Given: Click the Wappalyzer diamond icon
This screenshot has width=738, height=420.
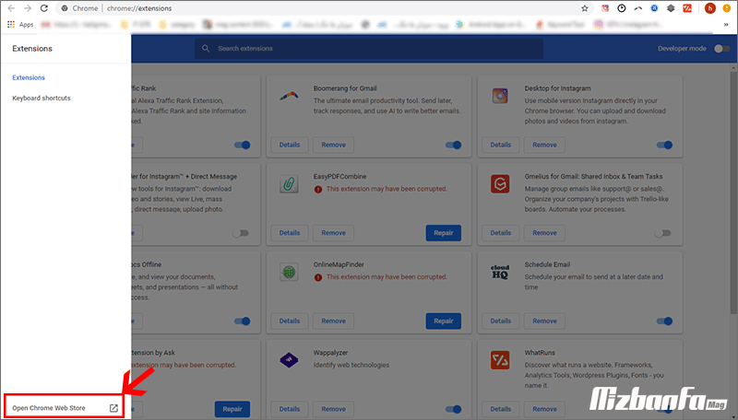Looking at the screenshot, I should (x=289, y=360).
